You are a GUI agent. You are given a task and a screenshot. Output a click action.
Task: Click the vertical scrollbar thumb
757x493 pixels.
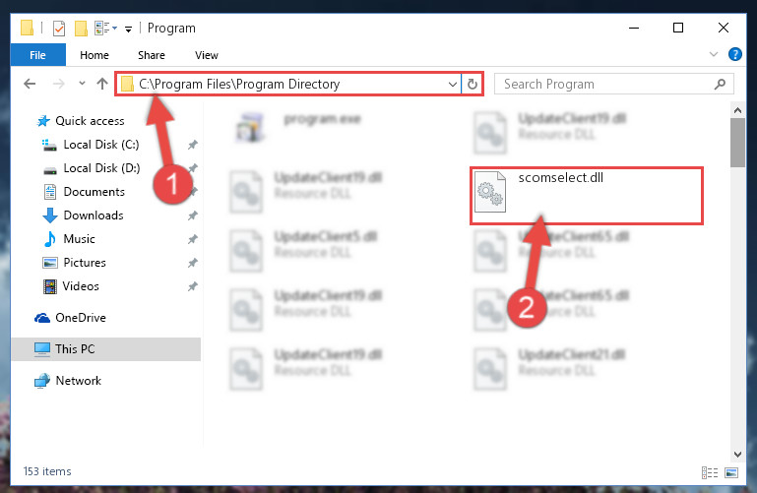pyautogui.click(x=737, y=143)
